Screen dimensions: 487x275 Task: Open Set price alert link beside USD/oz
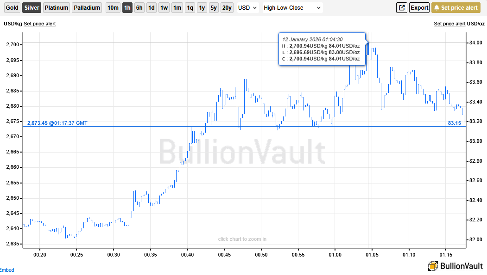[x=449, y=24]
